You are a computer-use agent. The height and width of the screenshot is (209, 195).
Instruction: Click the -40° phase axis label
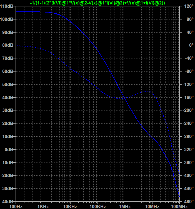(x=189, y=58)
